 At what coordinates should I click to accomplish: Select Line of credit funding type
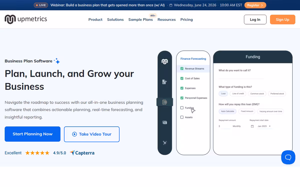pos(238,94)
